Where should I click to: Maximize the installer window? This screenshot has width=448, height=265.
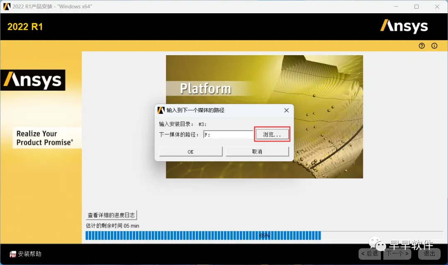pyautogui.click(x=416, y=7)
